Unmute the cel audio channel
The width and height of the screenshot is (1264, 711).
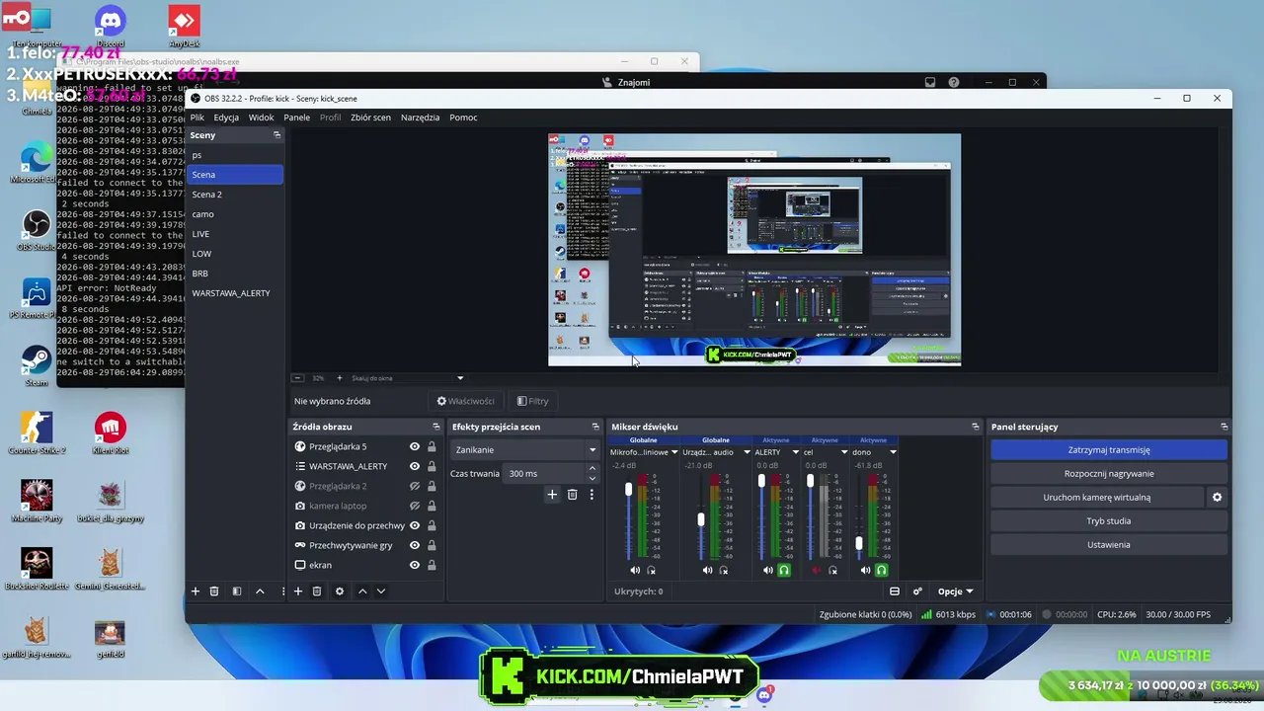pyautogui.click(x=817, y=570)
